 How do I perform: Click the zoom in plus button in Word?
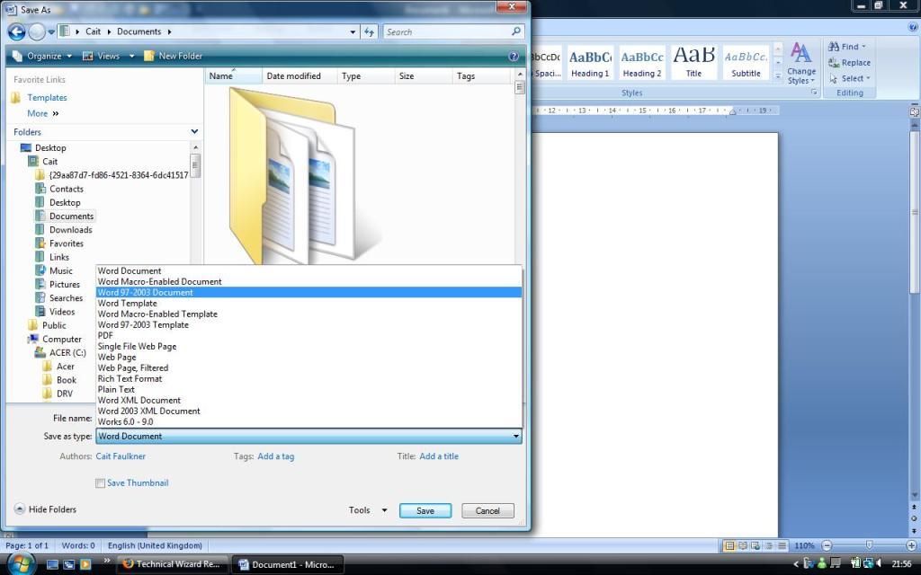pos(912,545)
